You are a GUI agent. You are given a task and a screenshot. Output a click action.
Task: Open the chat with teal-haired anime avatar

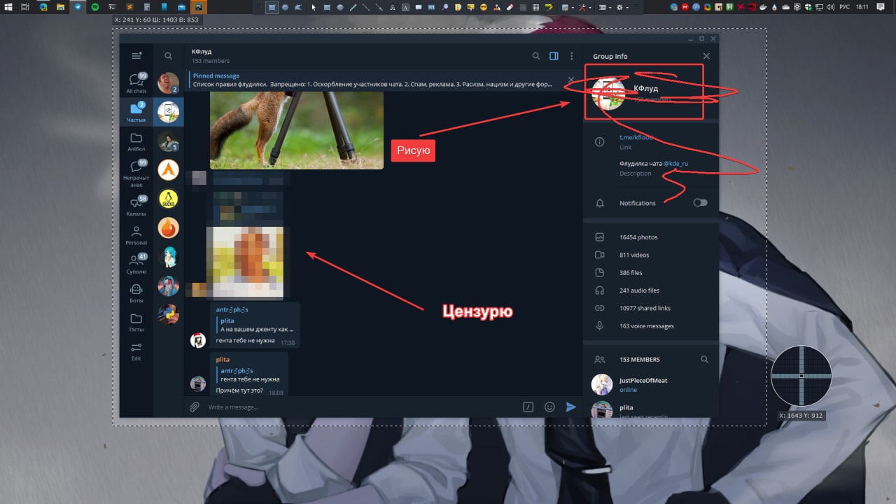[x=168, y=257]
